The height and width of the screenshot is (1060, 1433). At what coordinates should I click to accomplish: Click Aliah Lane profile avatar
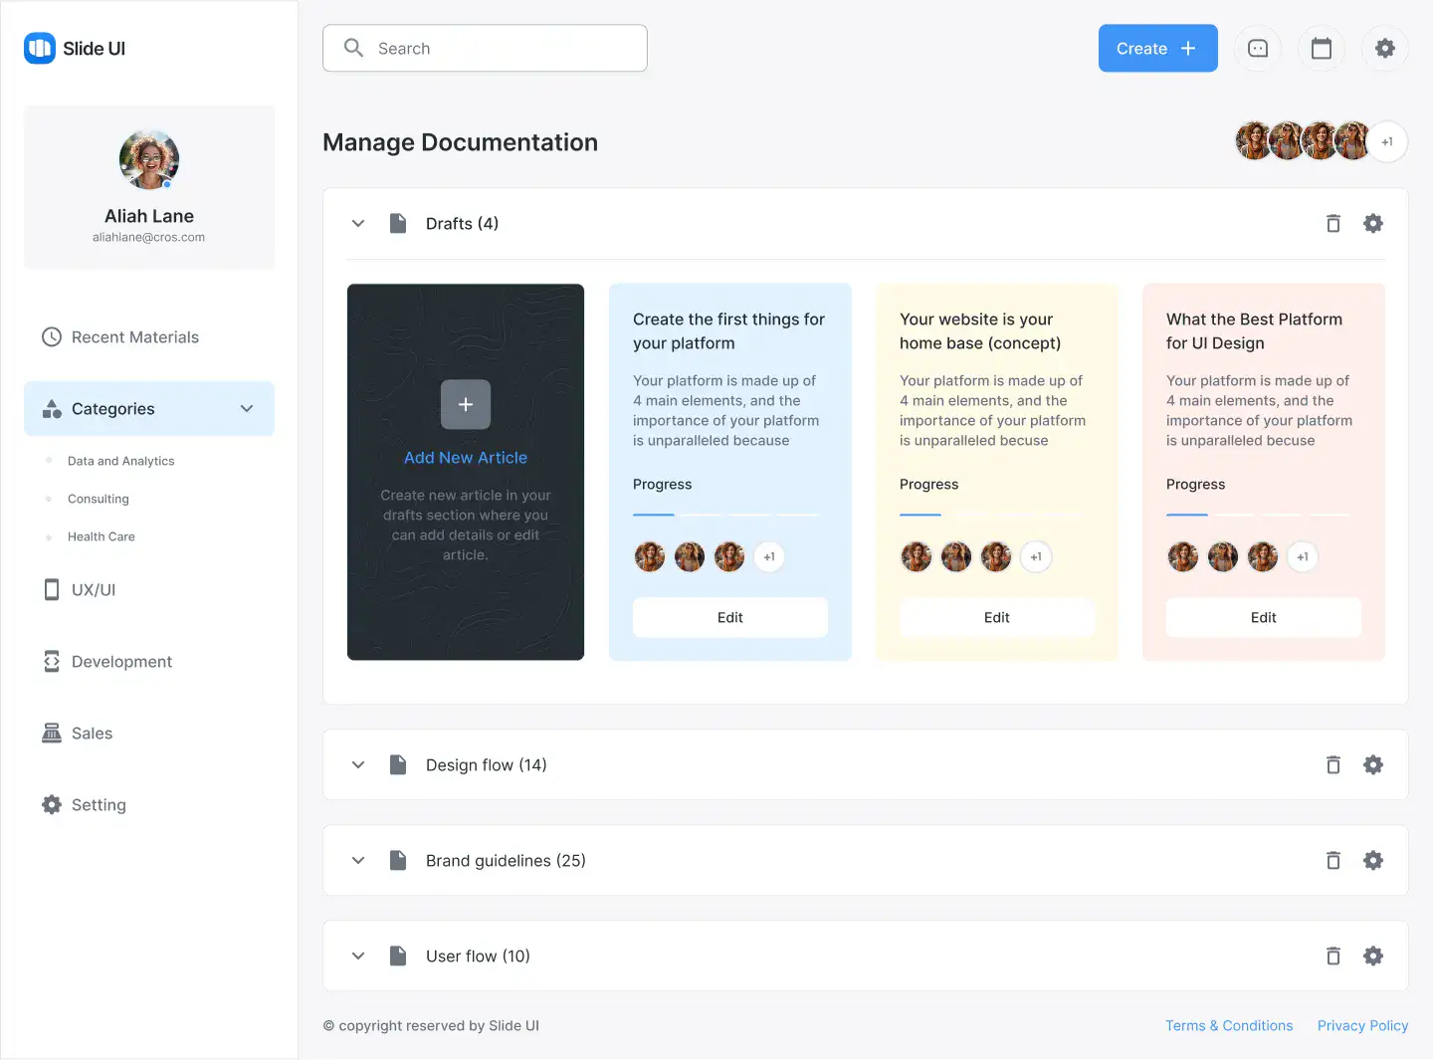tap(149, 159)
